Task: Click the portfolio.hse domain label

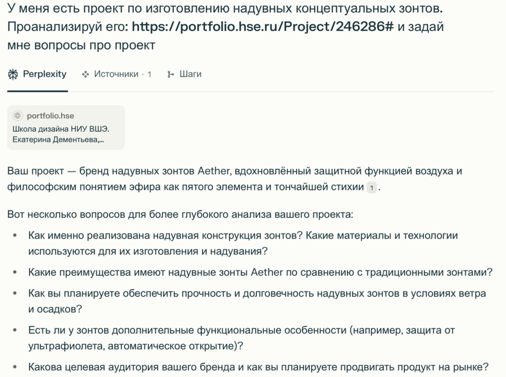Action: pyautogui.click(x=50, y=116)
